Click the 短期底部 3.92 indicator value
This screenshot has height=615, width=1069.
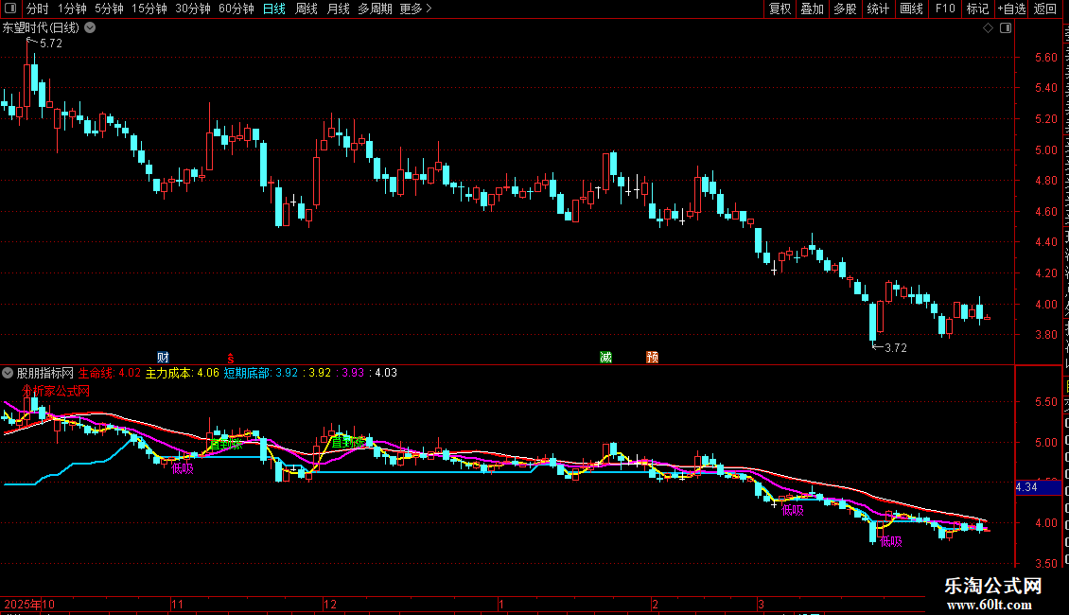[x=260, y=373]
